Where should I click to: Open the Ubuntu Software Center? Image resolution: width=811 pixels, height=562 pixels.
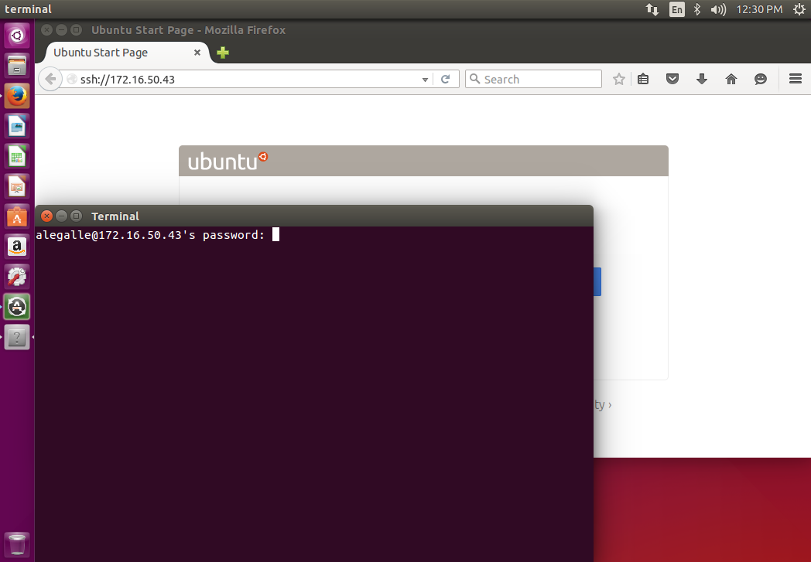tap(17, 216)
